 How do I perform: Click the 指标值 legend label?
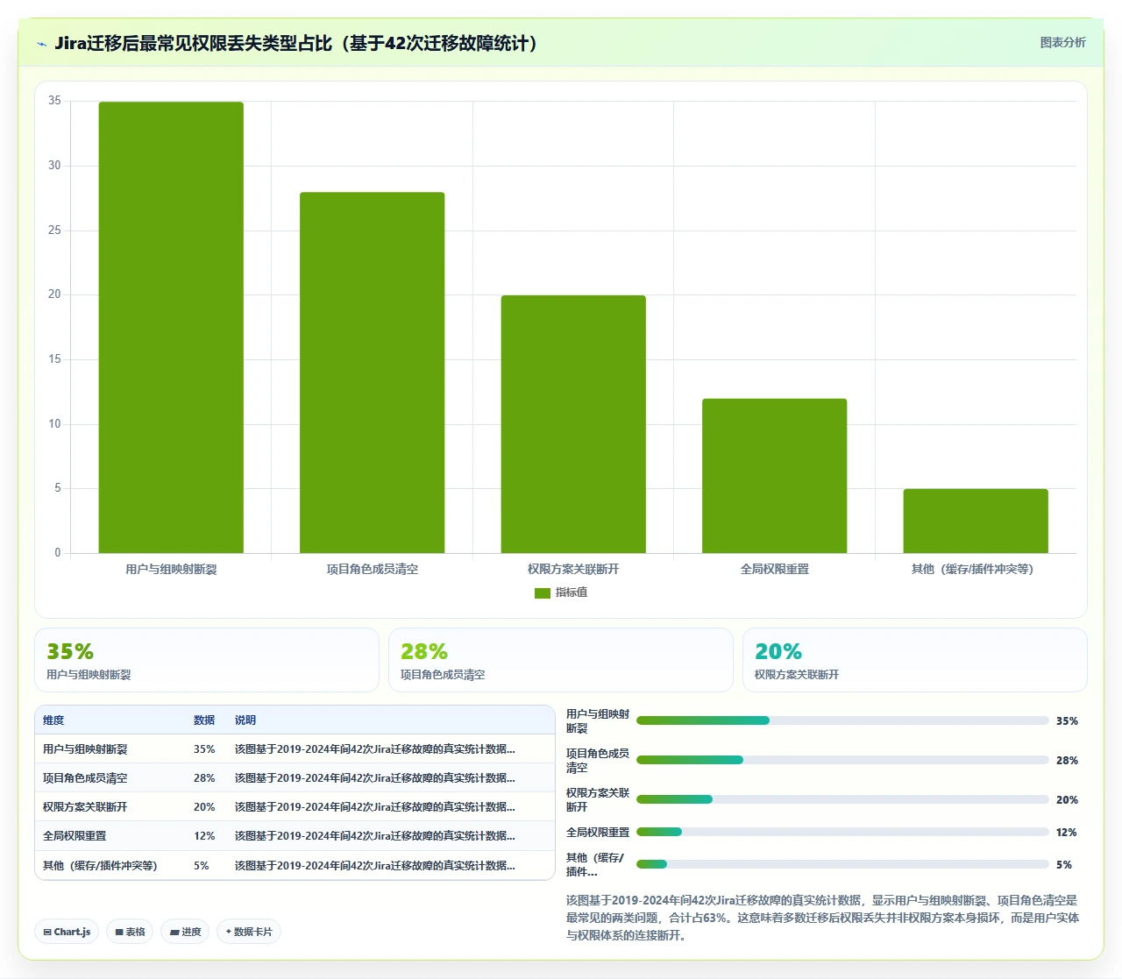coord(572,592)
